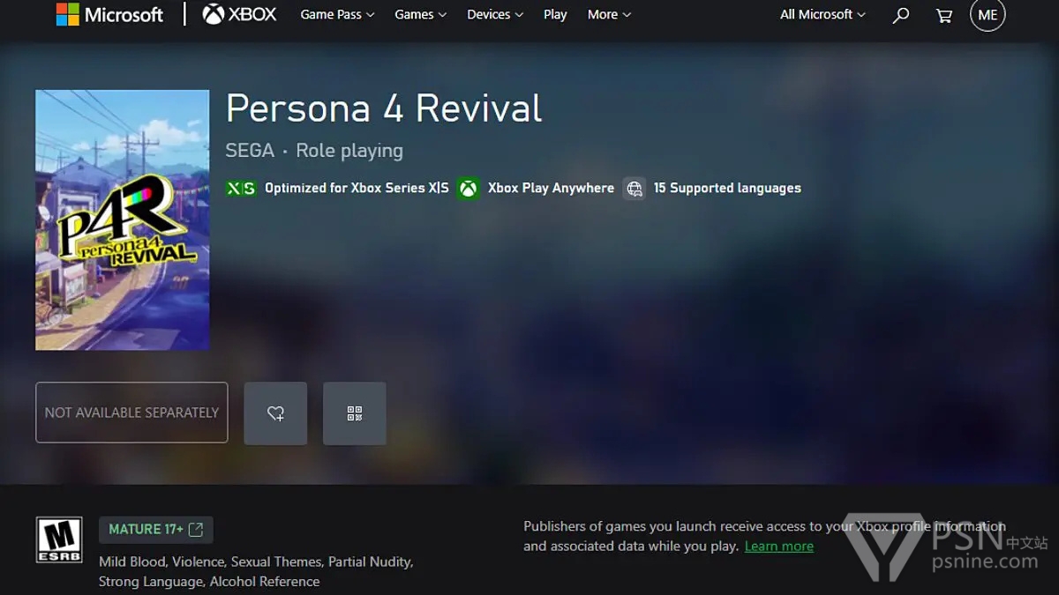Go to the Xbox logo homepage
Image resolution: width=1059 pixels, height=595 pixels.
(239, 14)
